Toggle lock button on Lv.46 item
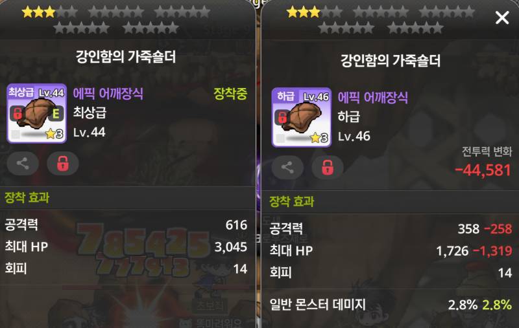 [328, 168]
